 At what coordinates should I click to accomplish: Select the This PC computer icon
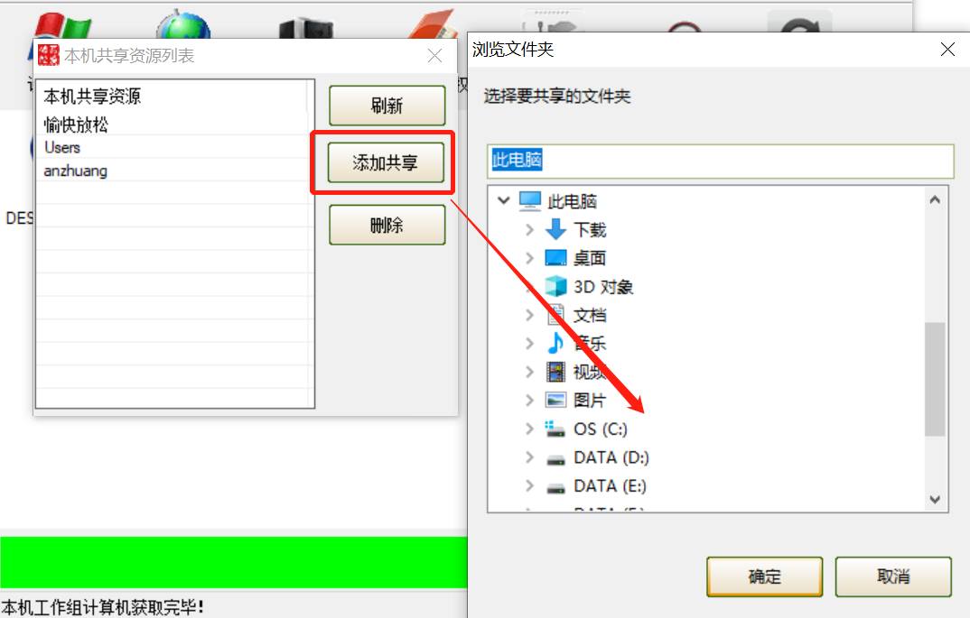[530, 201]
